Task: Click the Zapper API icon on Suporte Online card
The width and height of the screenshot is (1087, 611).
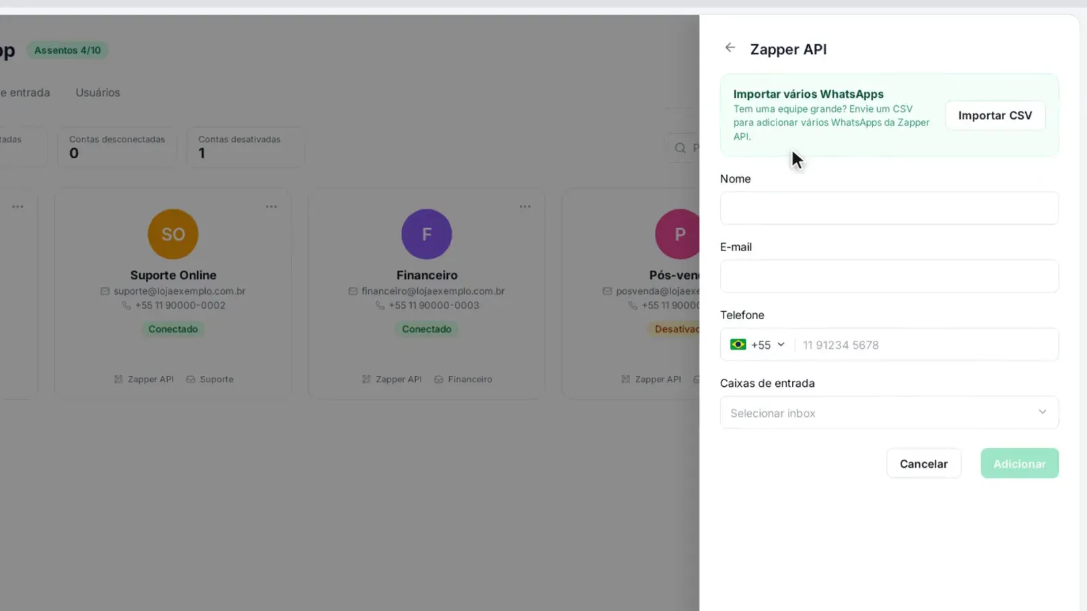Action: click(118, 379)
